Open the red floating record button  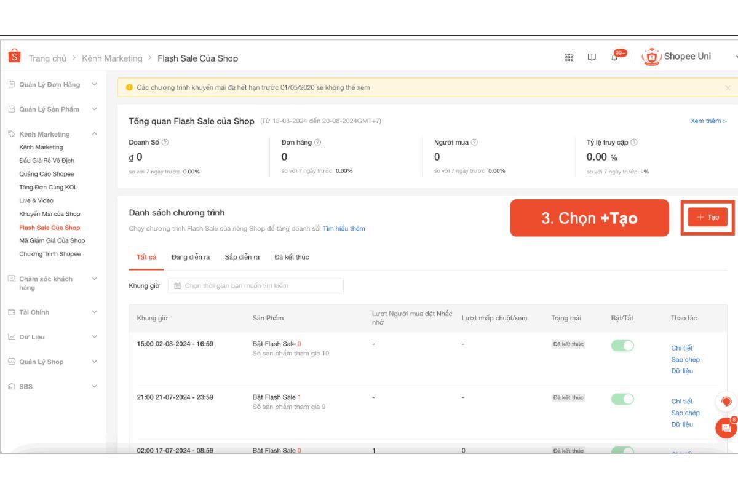pyautogui.click(x=726, y=402)
